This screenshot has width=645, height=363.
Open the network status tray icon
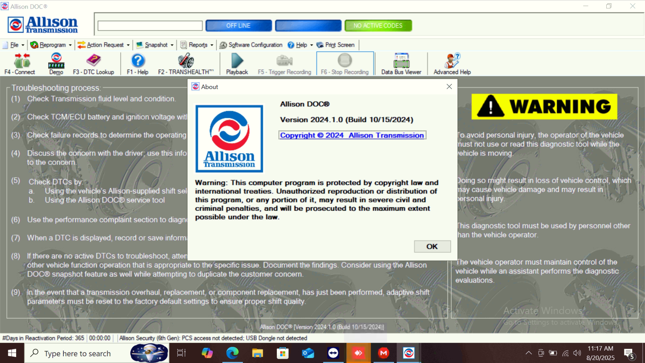565,353
